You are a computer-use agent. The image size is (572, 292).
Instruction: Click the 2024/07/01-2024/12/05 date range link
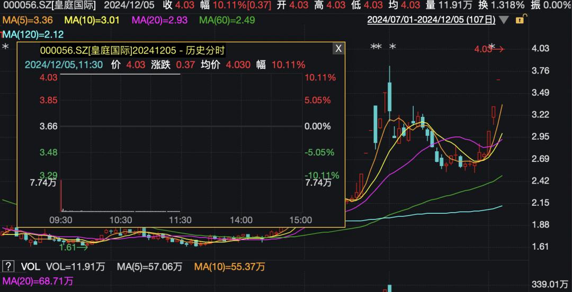coord(431,20)
